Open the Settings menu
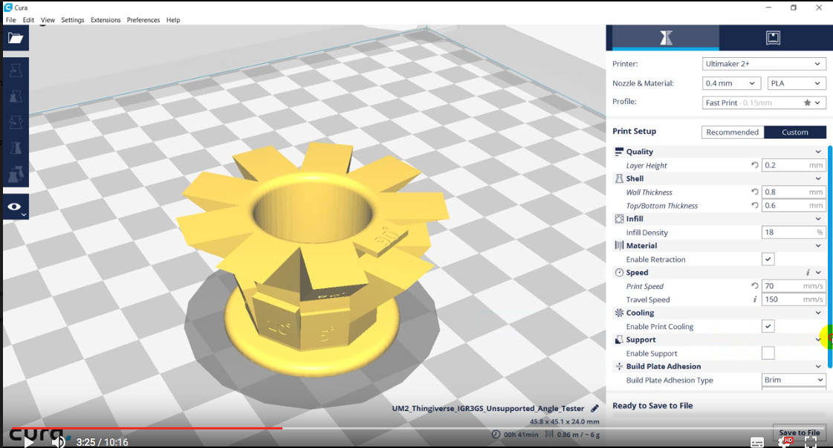The width and height of the screenshot is (833, 448). pos(73,19)
